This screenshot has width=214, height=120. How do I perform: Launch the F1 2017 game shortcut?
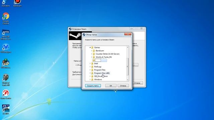point(6,110)
